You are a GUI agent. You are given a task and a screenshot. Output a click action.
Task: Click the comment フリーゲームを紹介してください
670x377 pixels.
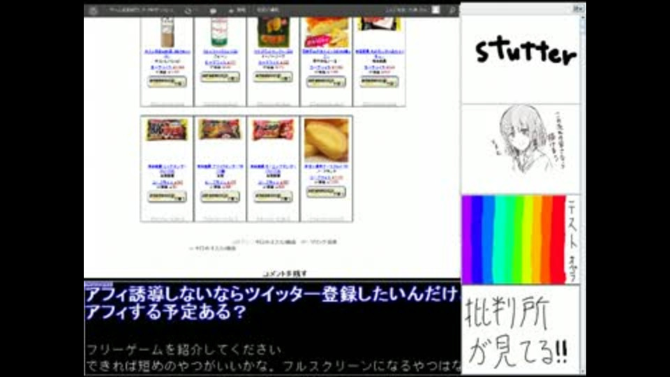[x=184, y=350]
